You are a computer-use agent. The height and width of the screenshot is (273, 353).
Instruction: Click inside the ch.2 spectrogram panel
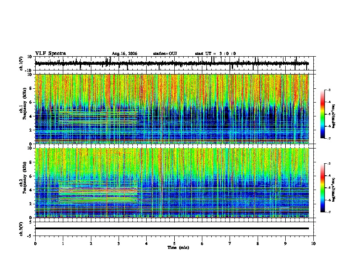pyautogui.click(x=172, y=183)
